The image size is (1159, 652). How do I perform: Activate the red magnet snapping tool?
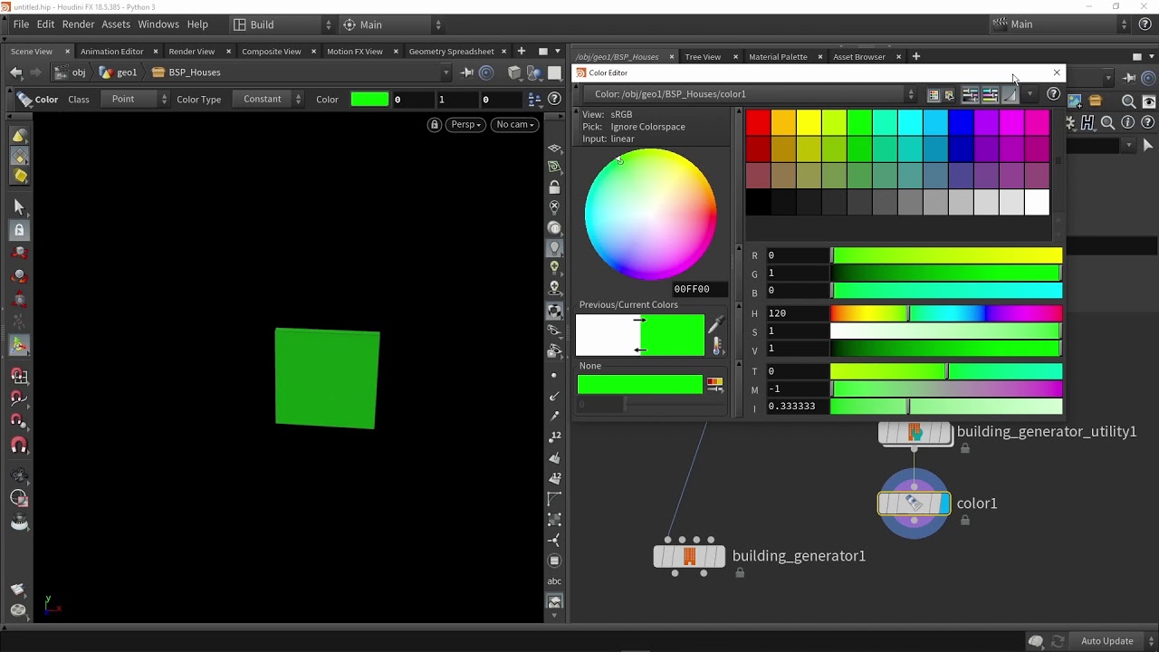(x=19, y=446)
